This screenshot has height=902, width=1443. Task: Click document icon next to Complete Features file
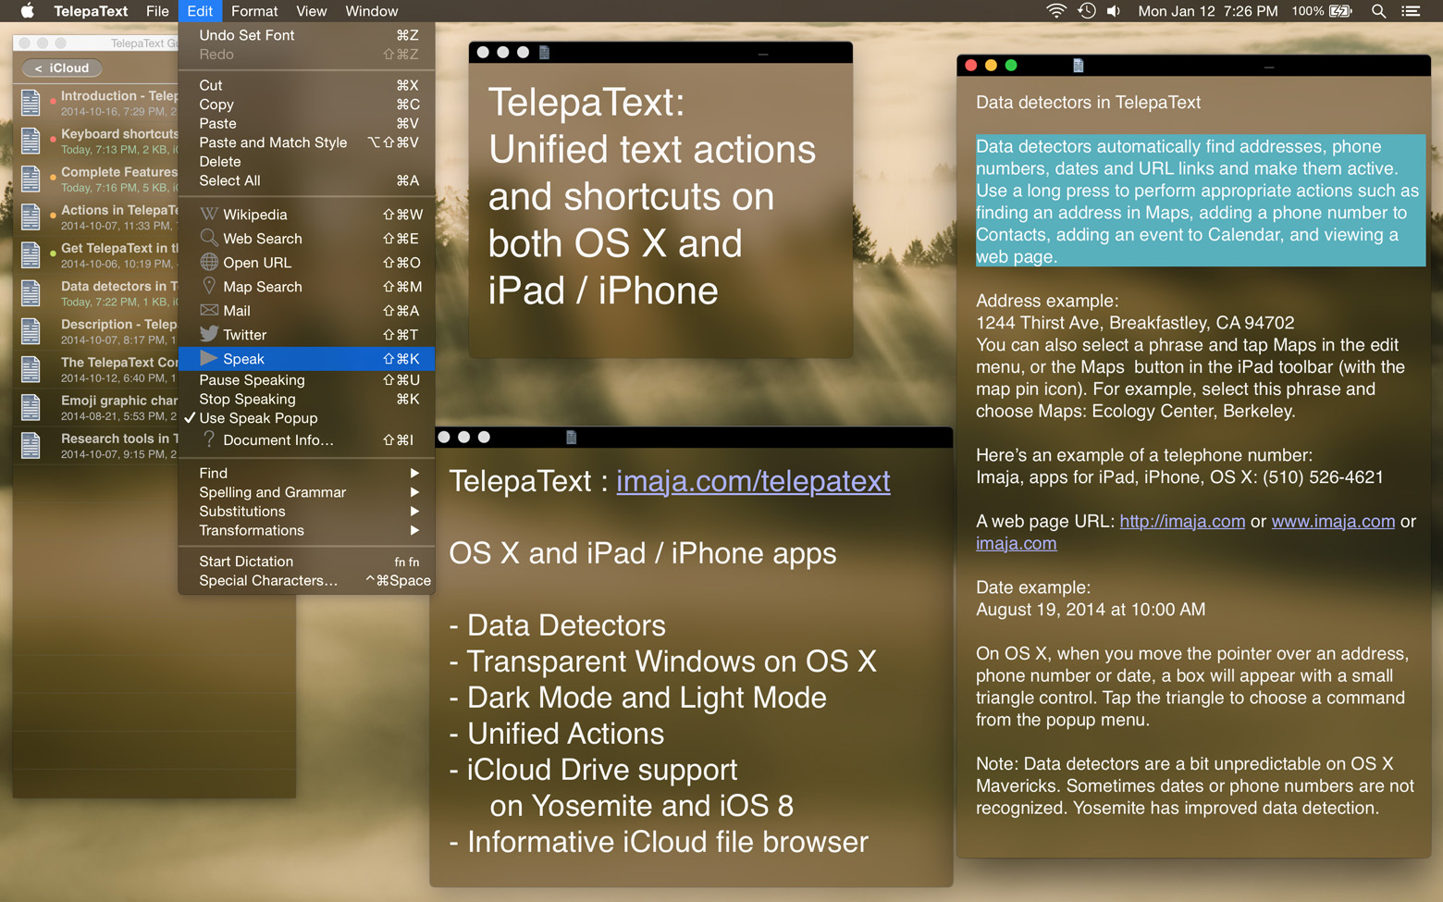click(x=31, y=179)
